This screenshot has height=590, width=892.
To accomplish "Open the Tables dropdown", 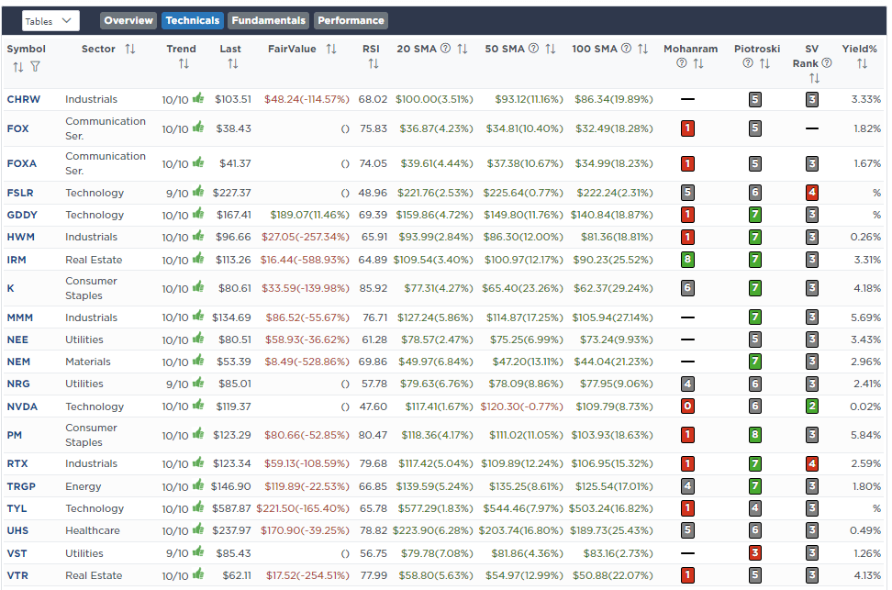I will click(50, 21).
